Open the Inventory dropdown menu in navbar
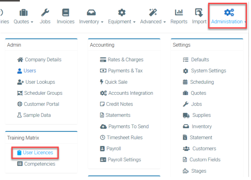Image resolution: width=251 pixels, height=180 pixels. coord(91,22)
